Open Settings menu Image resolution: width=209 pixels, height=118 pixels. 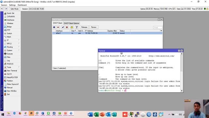click(12, 5)
